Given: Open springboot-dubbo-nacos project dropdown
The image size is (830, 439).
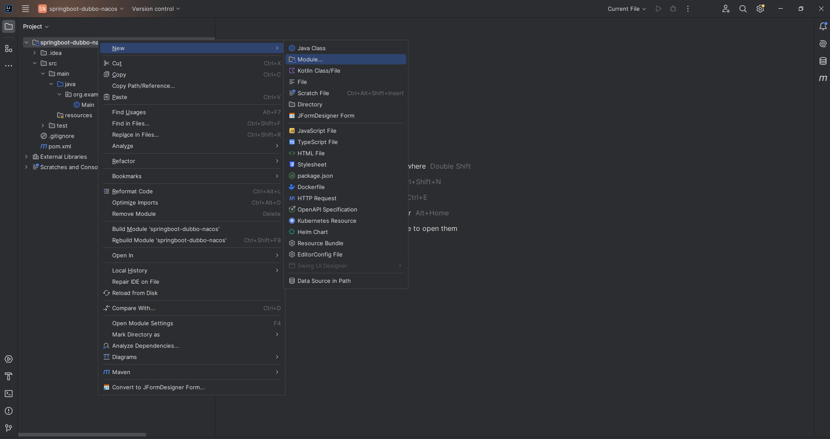Looking at the screenshot, I should click(81, 9).
